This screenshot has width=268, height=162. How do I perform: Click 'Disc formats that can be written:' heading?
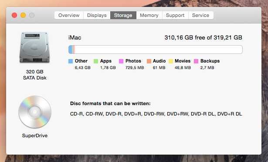(110, 103)
